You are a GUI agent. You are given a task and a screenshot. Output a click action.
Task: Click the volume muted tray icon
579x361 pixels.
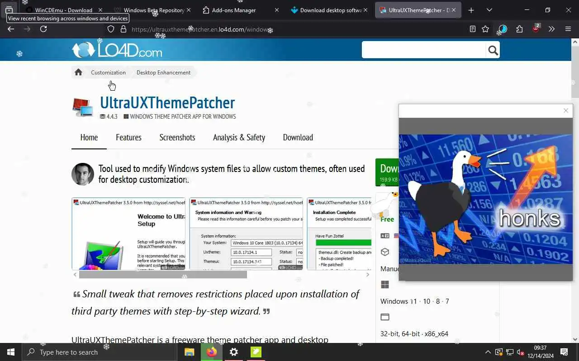521,352
